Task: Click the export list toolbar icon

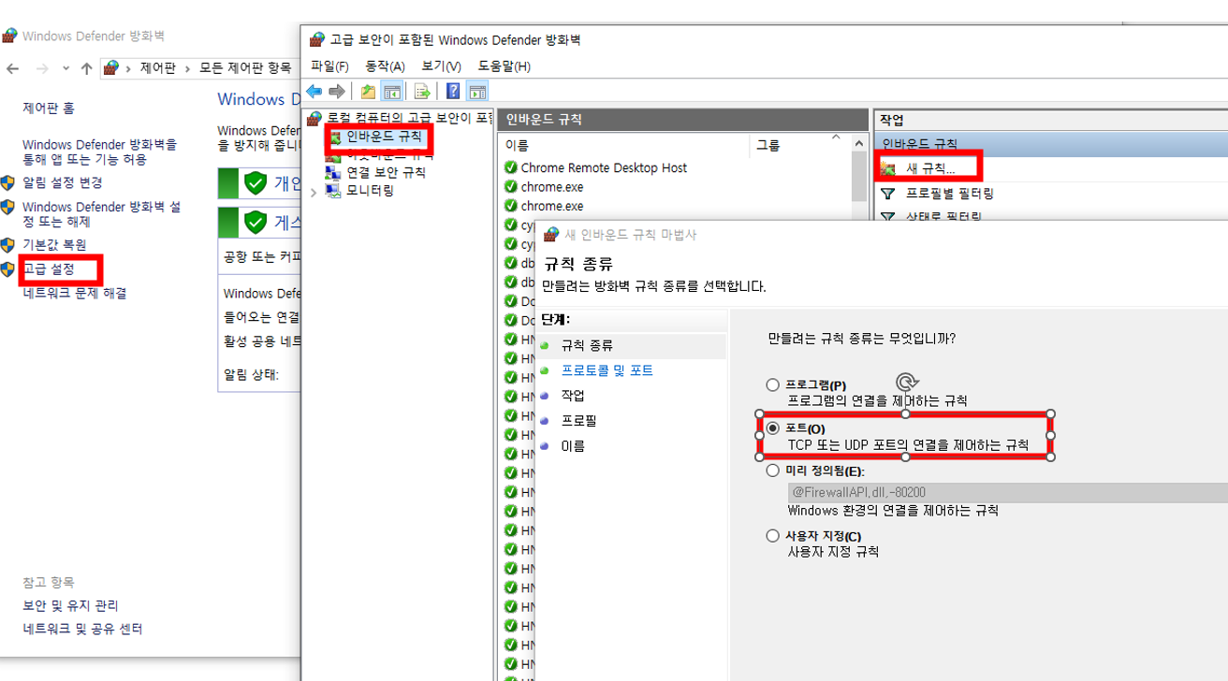Action: click(x=422, y=92)
